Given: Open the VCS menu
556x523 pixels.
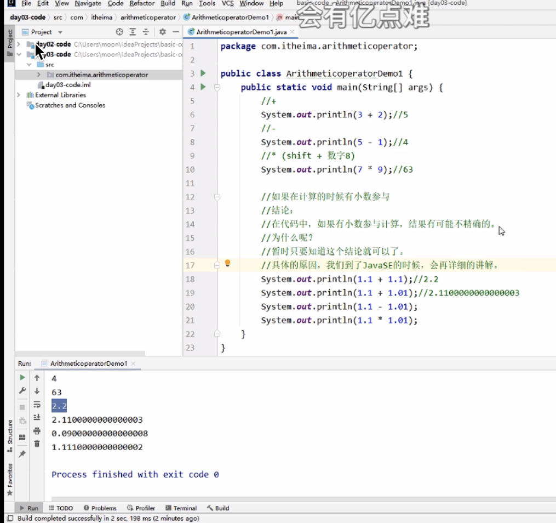Looking at the screenshot, I should [228, 3].
